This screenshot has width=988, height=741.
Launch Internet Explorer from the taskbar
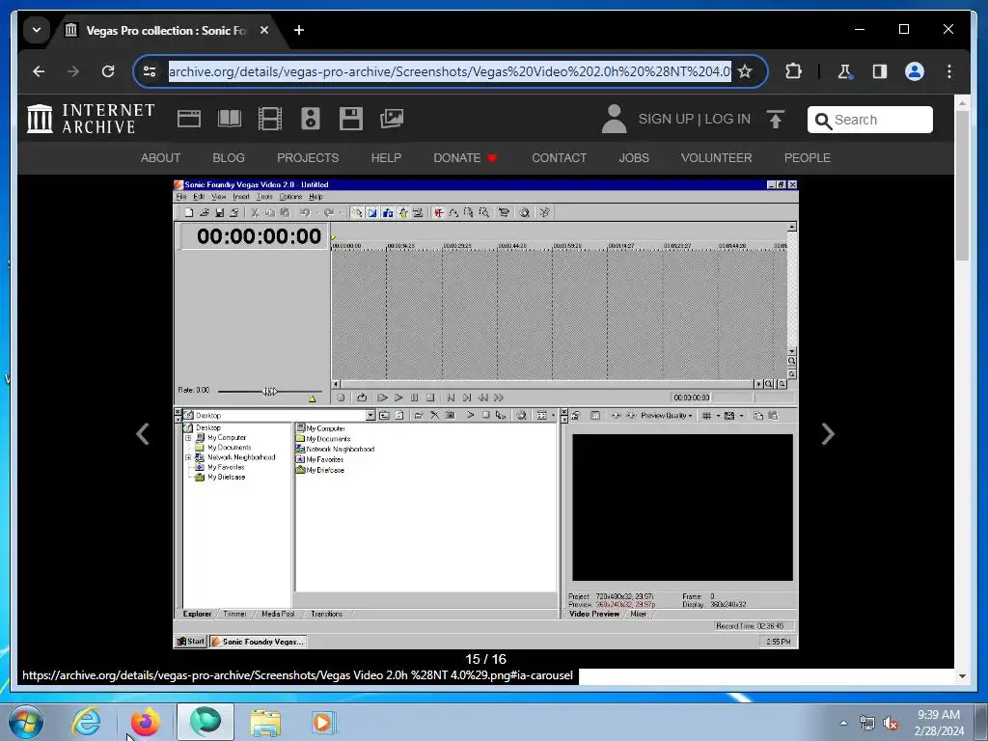click(86, 722)
